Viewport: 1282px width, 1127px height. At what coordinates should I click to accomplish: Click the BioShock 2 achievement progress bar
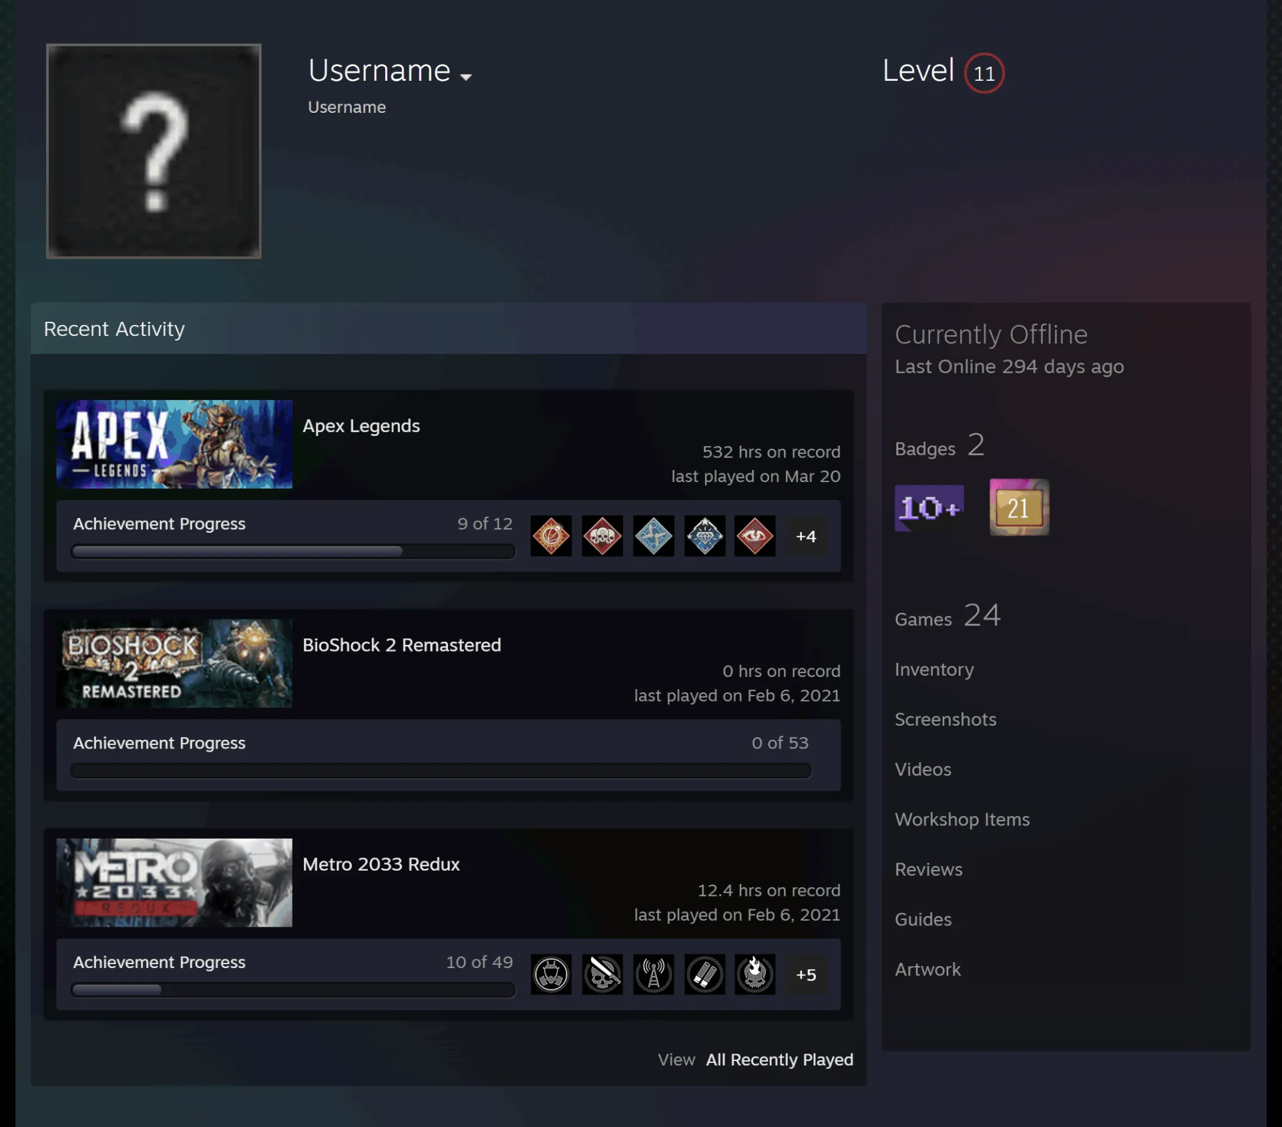click(x=441, y=770)
